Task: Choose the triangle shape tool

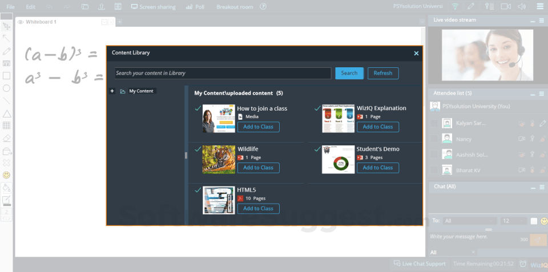Action: pos(6,113)
